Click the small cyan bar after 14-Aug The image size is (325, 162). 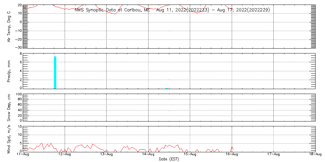(x=166, y=88)
